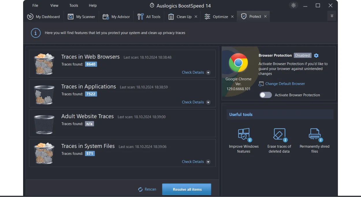Image resolution: width=361 pixels, height=197 pixels.
Task: Click the My Advisor calendar icon
Action: tap(106, 17)
